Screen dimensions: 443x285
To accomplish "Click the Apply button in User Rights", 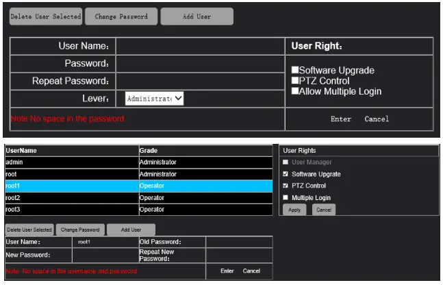I will point(294,210).
